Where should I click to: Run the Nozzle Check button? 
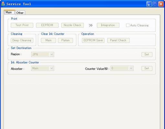(72, 25)
